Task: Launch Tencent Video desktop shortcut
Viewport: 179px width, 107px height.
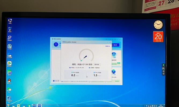Action: click(x=9, y=64)
